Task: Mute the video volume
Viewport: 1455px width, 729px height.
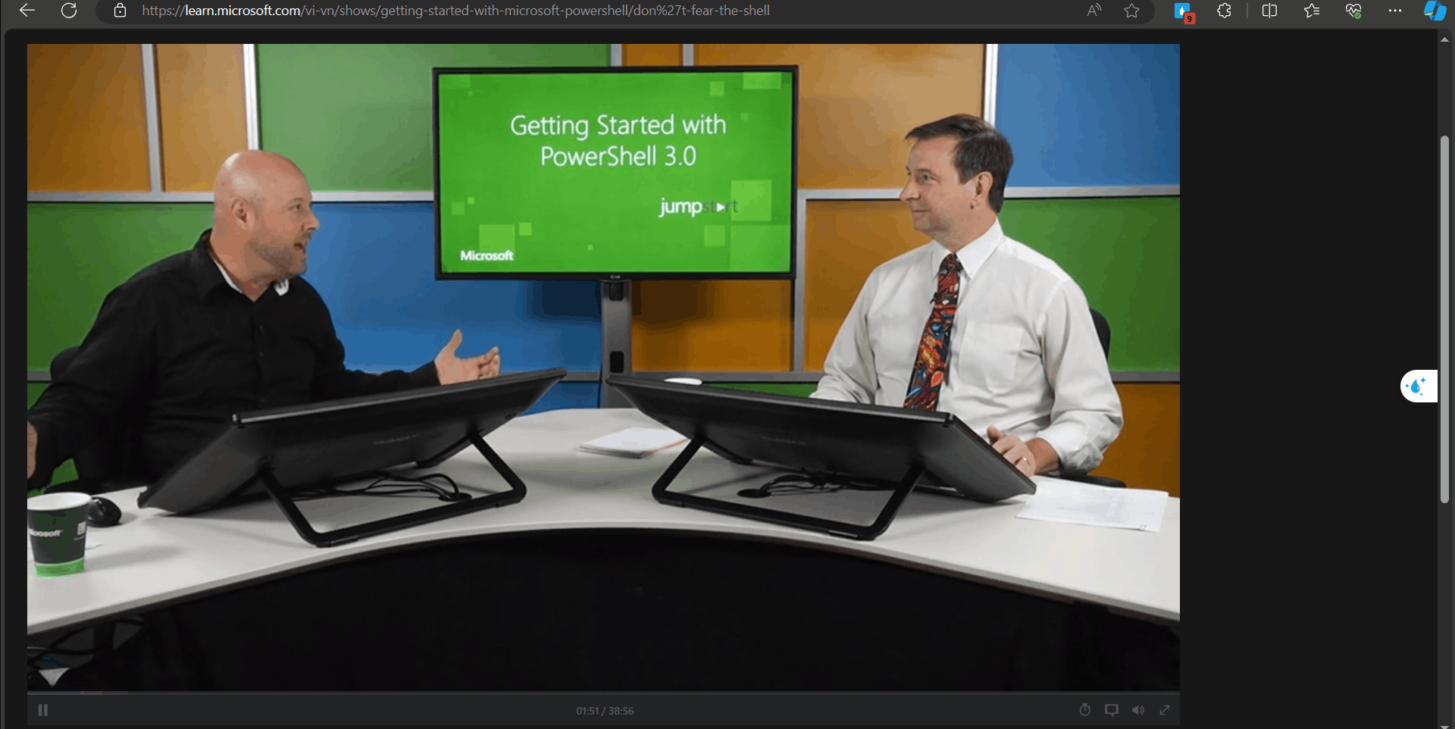Action: click(1138, 710)
